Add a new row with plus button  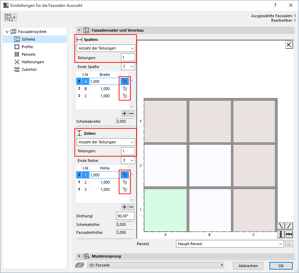tap(124, 207)
